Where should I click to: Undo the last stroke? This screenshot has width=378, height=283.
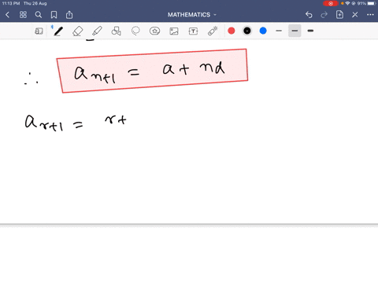pyautogui.click(x=309, y=15)
